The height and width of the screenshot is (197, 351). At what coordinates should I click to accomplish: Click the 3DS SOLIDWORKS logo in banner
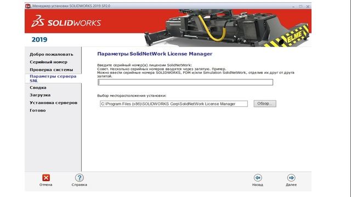tap(66, 22)
